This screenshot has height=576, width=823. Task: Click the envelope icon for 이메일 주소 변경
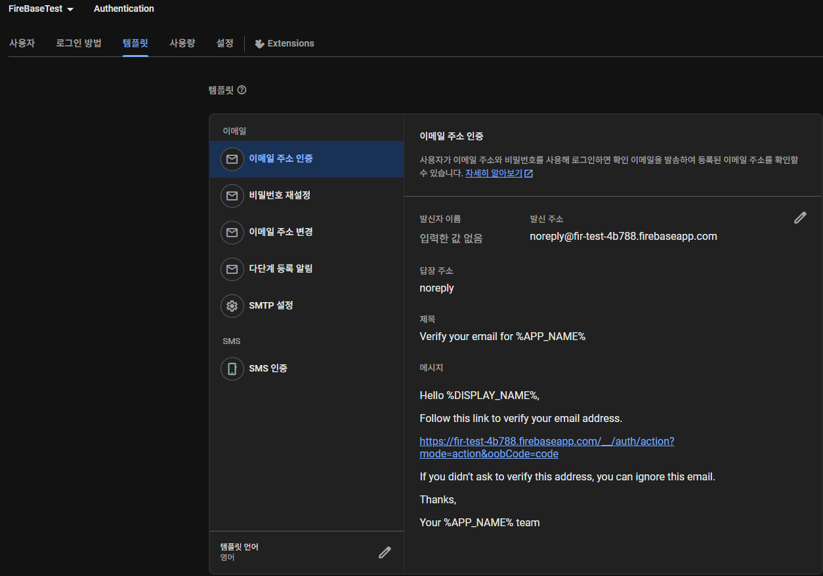coord(232,233)
